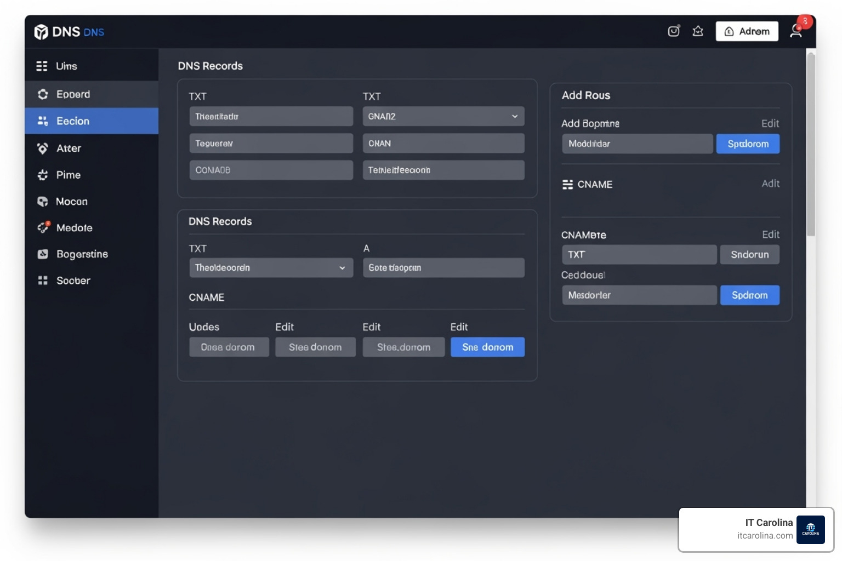Click the Epoerd gear icon in sidebar
The image size is (842, 561).
(43, 94)
